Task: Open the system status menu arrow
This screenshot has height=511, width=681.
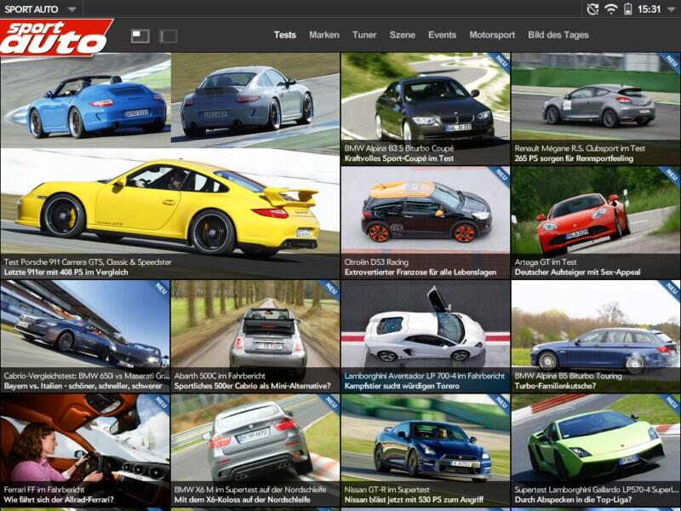Action: point(672,9)
